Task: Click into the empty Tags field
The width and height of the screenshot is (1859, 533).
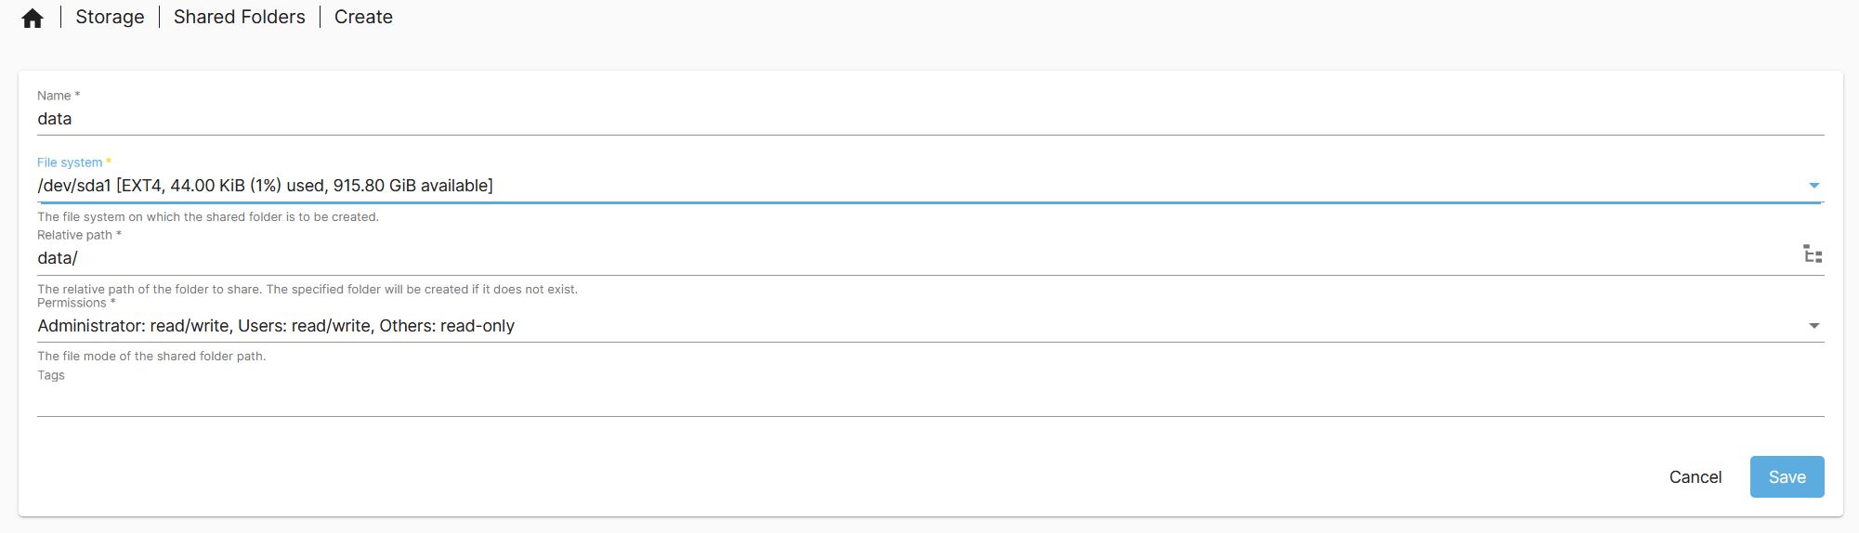Action: click(x=930, y=400)
